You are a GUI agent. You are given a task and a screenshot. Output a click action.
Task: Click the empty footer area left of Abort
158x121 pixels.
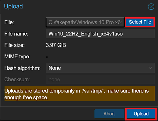(48, 114)
